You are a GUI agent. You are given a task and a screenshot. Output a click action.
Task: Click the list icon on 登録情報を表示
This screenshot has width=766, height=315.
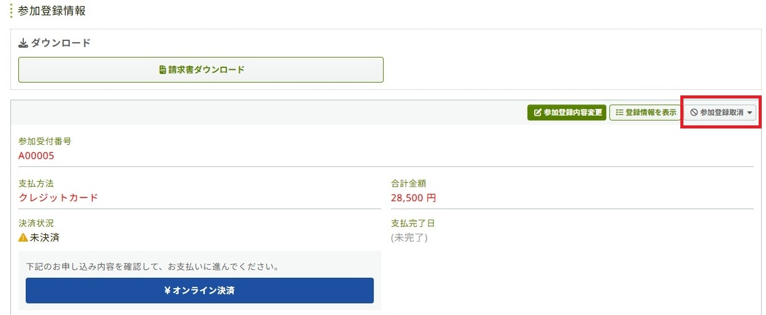(619, 113)
